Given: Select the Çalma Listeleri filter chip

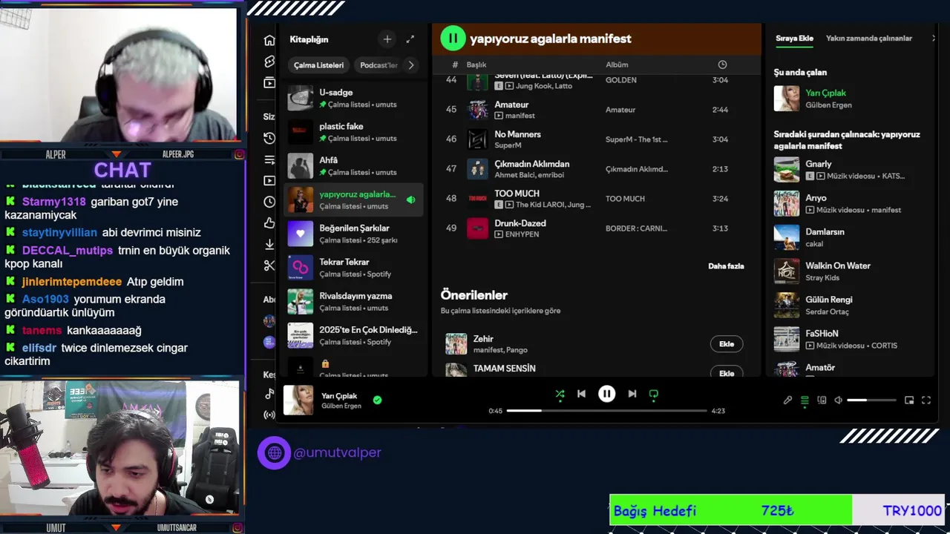Looking at the screenshot, I should click(x=318, y=65).
